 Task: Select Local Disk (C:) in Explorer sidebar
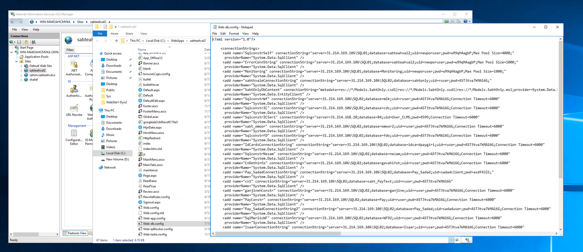pos(115,153)
